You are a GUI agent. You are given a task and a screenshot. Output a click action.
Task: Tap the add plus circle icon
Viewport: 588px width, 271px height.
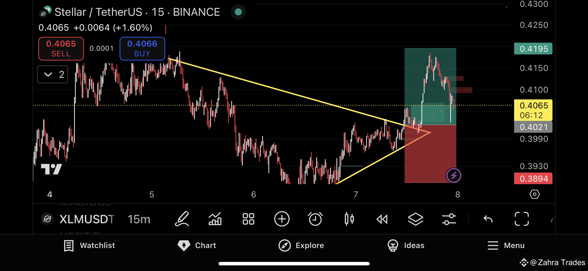pyautogui.click(x=282, y=219)
